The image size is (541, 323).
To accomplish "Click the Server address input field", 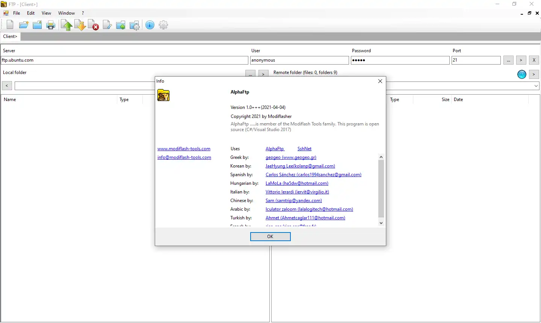I will coord(124,60).
